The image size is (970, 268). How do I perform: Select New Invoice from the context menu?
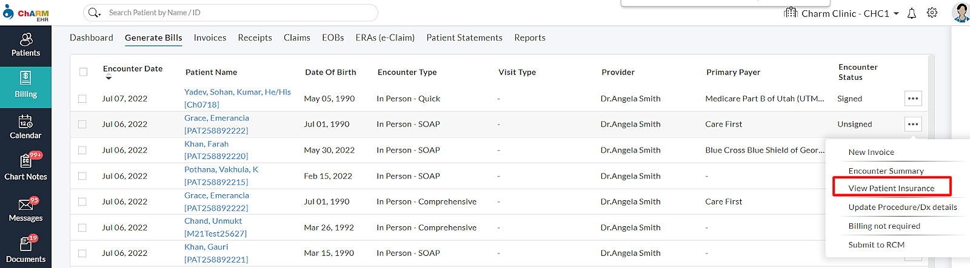click(x=871, y=152)
